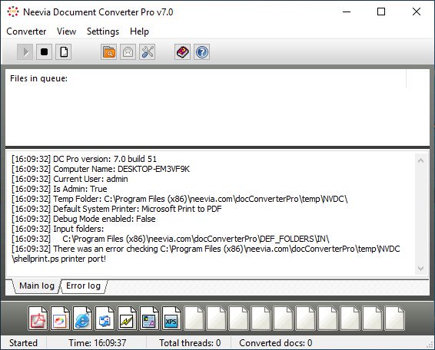Select the Main log tab
The image size is (435, 350).
click(37, 286)
